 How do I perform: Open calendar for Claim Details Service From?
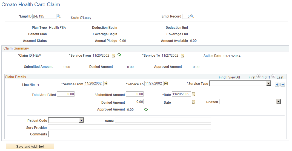[x=106, y=83]
